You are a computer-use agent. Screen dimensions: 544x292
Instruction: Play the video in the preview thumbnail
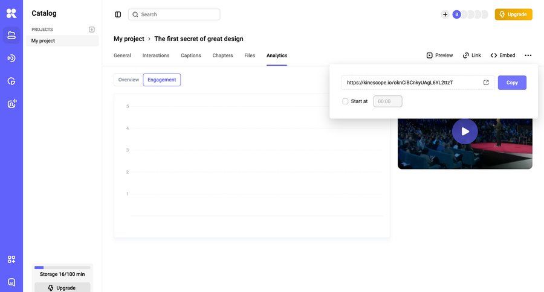(465, 132)
